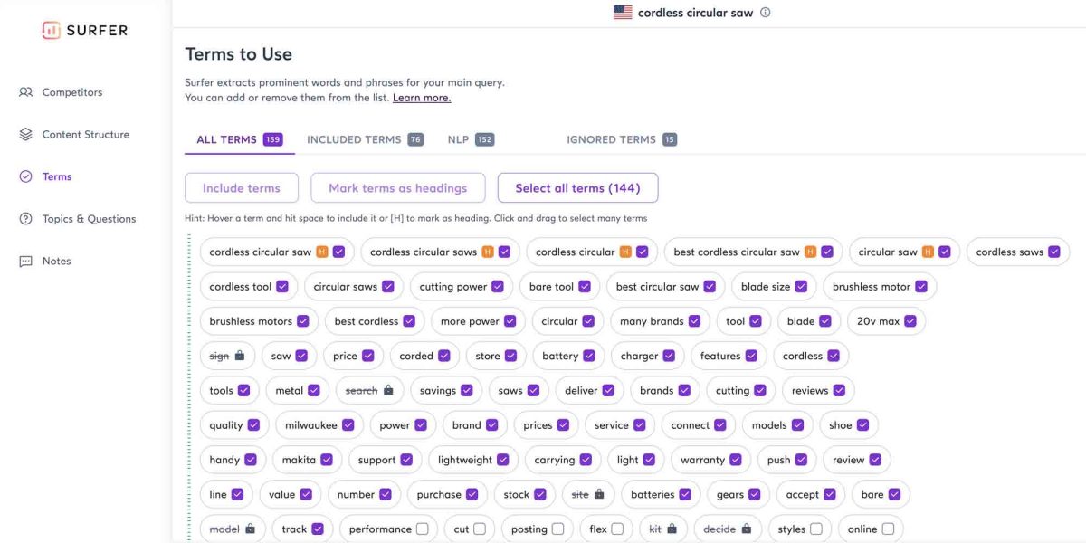Select the 'reviews' term pill
1086x543 pixels.
pos(818,390)
